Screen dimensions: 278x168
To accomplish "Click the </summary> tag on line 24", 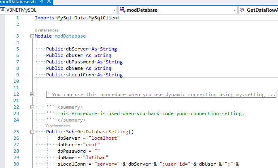I will coord(72,120).
